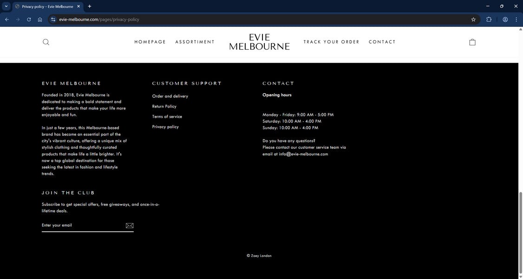Open the Chrome profile avatar icon
The height and width of the screenshot is (279, 523).
[x=505, y=19]
